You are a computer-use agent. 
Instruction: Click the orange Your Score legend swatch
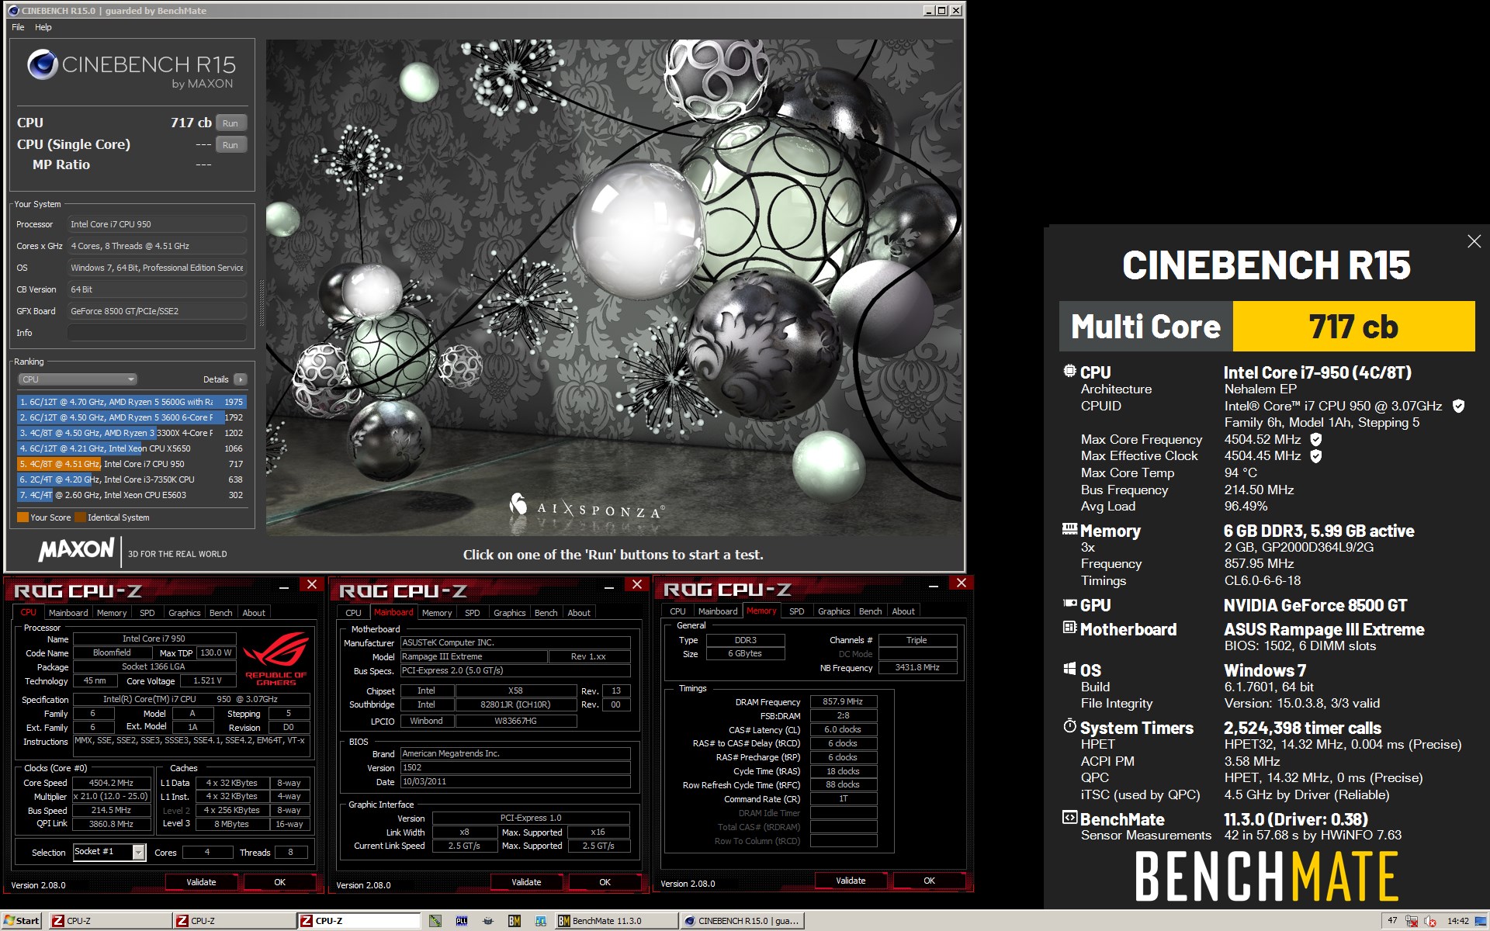pyautogui.click(x=23, y=517)
